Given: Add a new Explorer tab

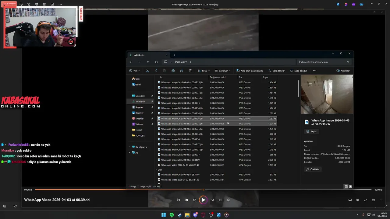Looking at the screenshot, I should coord(174,55).
